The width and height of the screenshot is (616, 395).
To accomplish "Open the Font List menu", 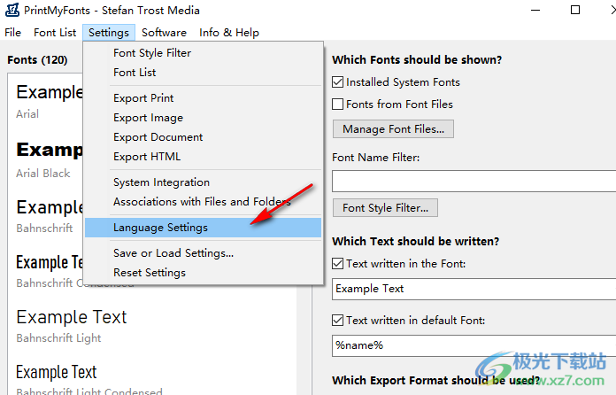I will click(55, 32).
